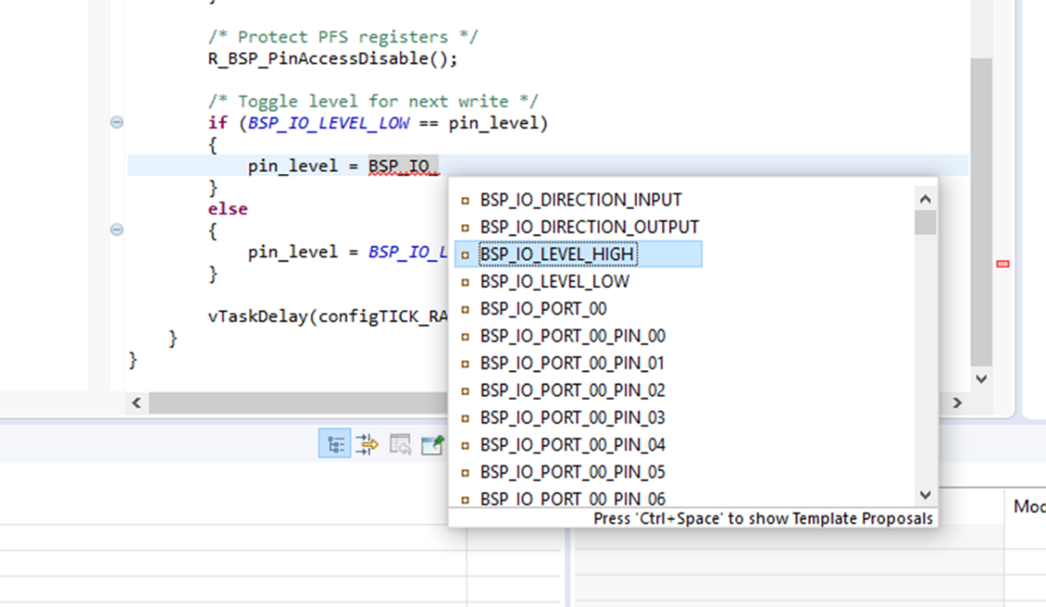Screen dimensions: 1046x607
Task: Click the editor vertical scrollbar thumb
Action: pos(981,212)
